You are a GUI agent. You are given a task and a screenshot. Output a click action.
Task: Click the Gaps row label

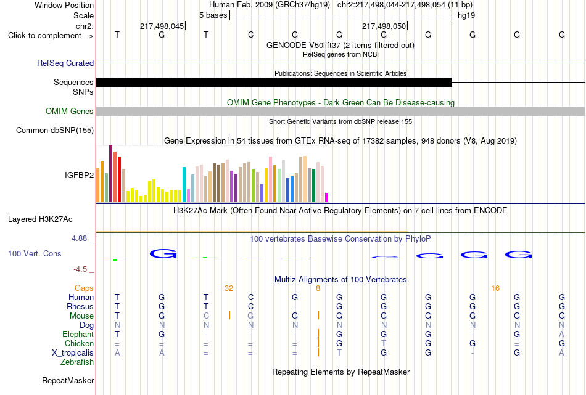84,288
